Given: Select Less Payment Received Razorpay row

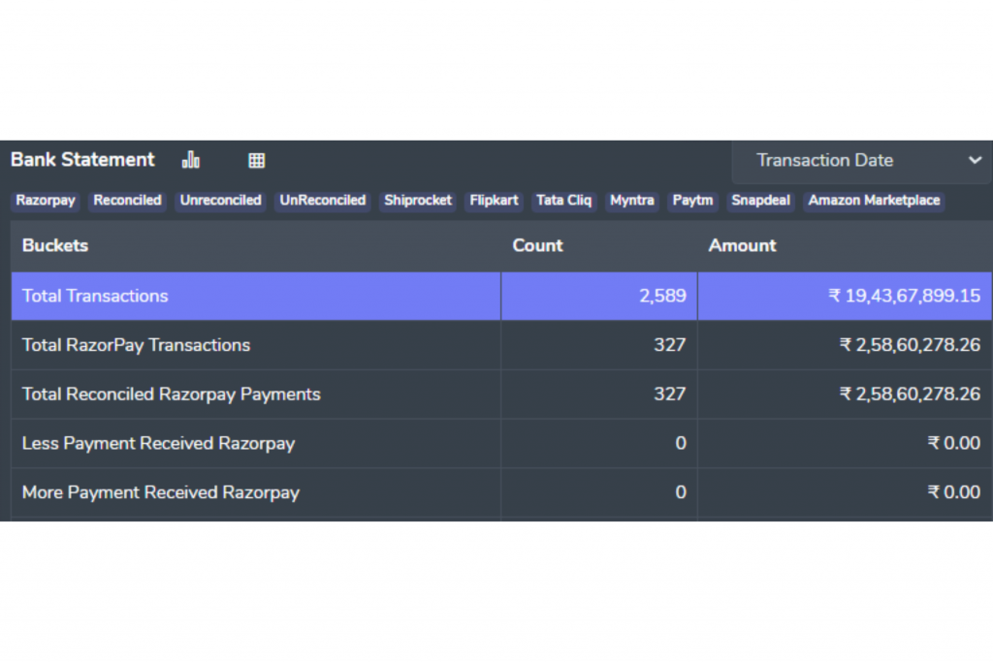Looking at the screenshot, I should [501, 443].
